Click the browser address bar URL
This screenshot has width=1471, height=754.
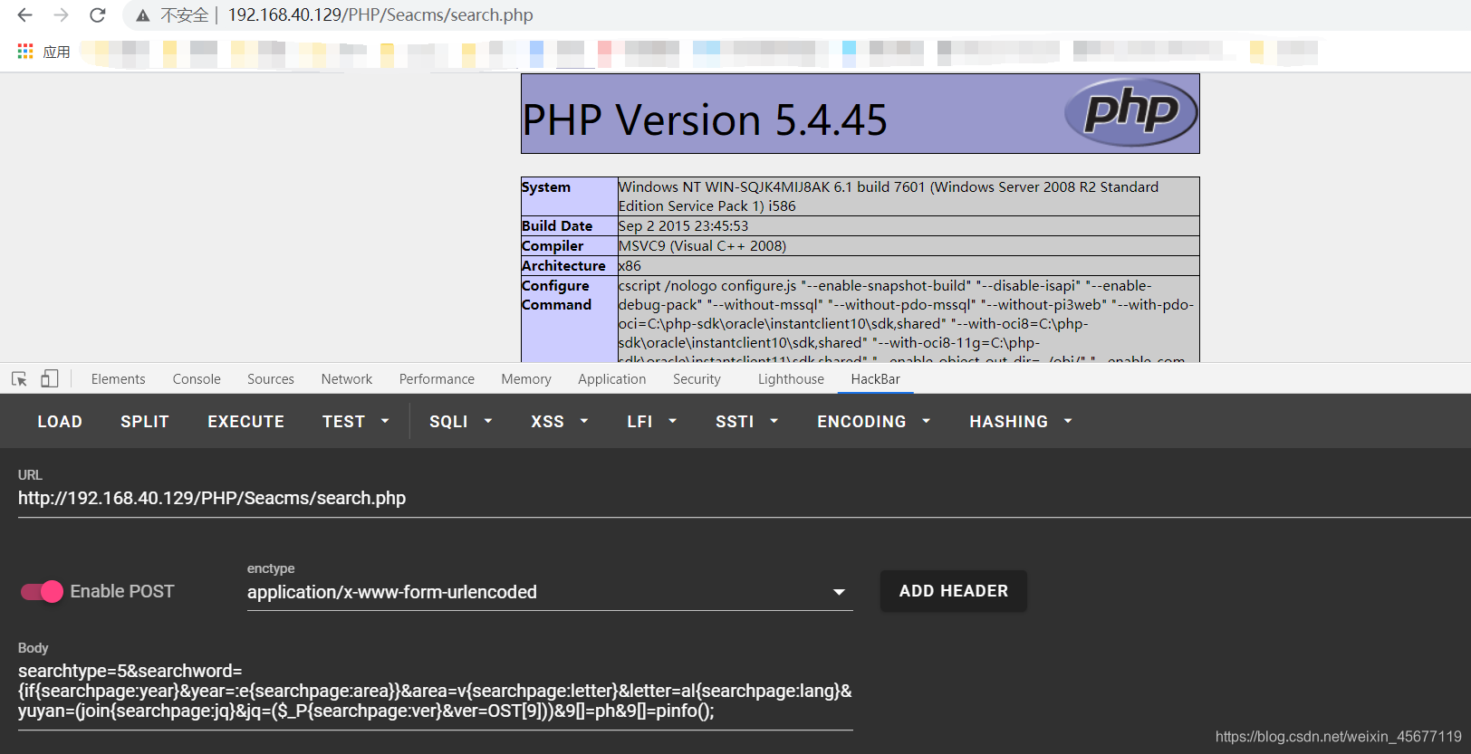click(x=380, y=15)
